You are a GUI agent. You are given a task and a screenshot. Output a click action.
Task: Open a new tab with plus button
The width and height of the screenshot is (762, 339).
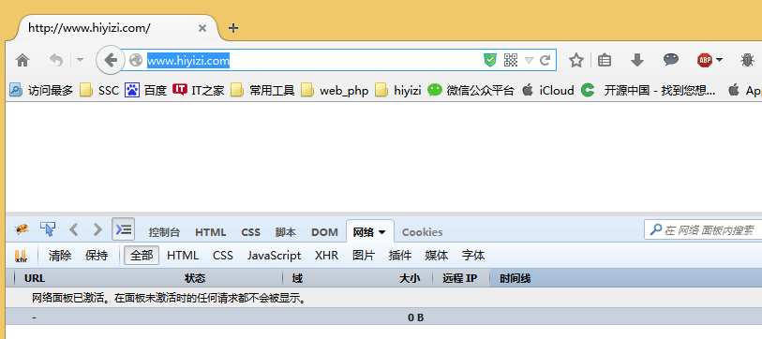pyautogui.click(x=233, y=28)
